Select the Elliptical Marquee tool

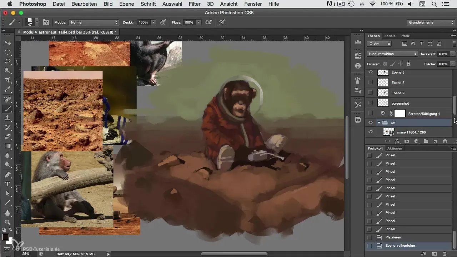[x=7, y=52]
